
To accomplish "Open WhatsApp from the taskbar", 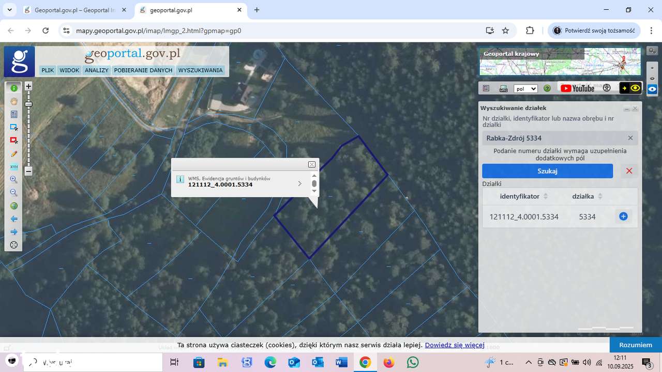I will point(413,363).
